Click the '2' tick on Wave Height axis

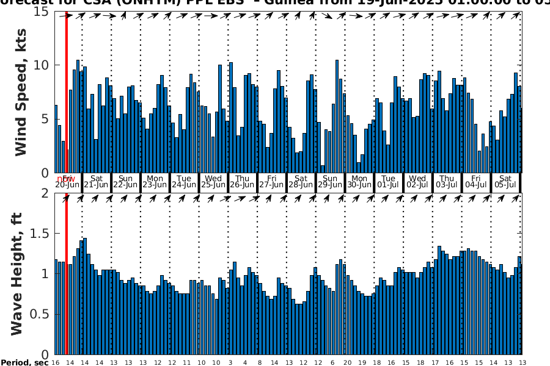click(45, 193)
